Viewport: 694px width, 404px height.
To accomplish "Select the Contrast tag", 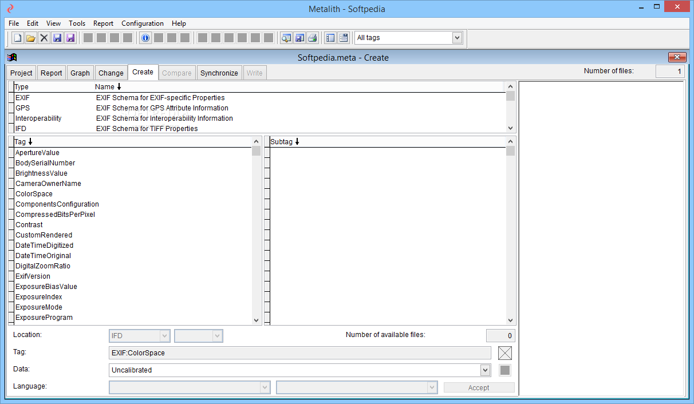I will (x=133, y=225).
